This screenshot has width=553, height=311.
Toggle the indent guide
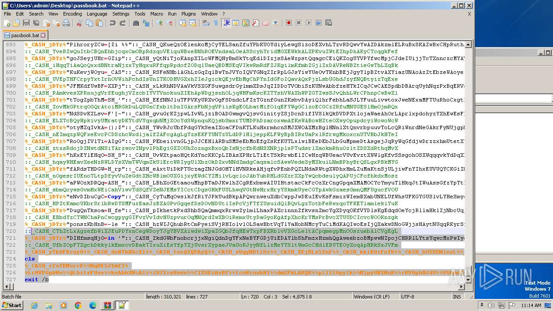pyautogui.click(x=226, y=23)
